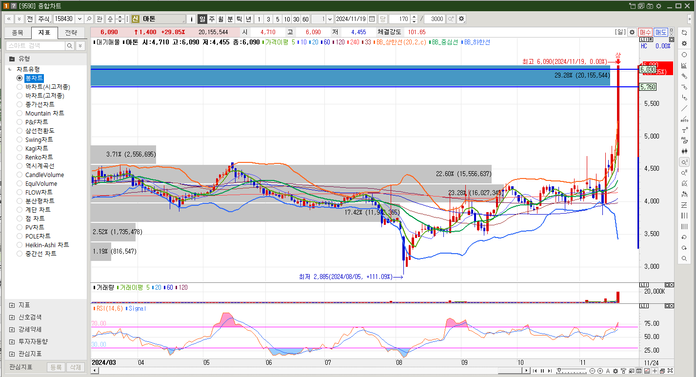
Task: Select the text T+ annotation tool
Action: click(684, 130)
